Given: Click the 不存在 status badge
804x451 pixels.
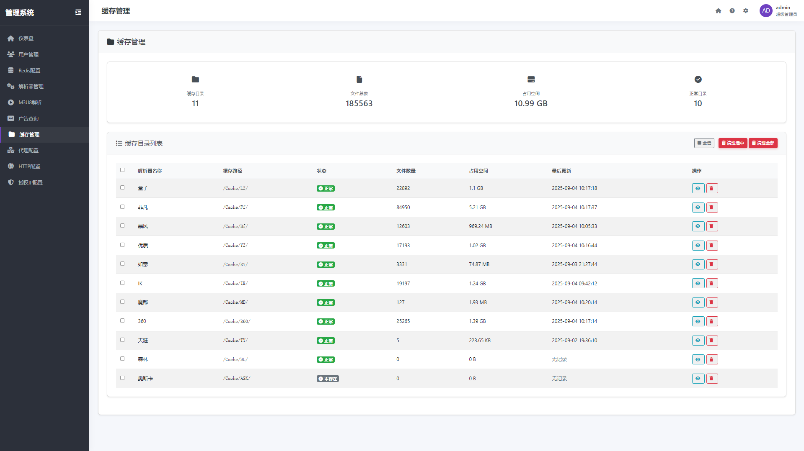Looking at the screenshot, I should (328, 379).
